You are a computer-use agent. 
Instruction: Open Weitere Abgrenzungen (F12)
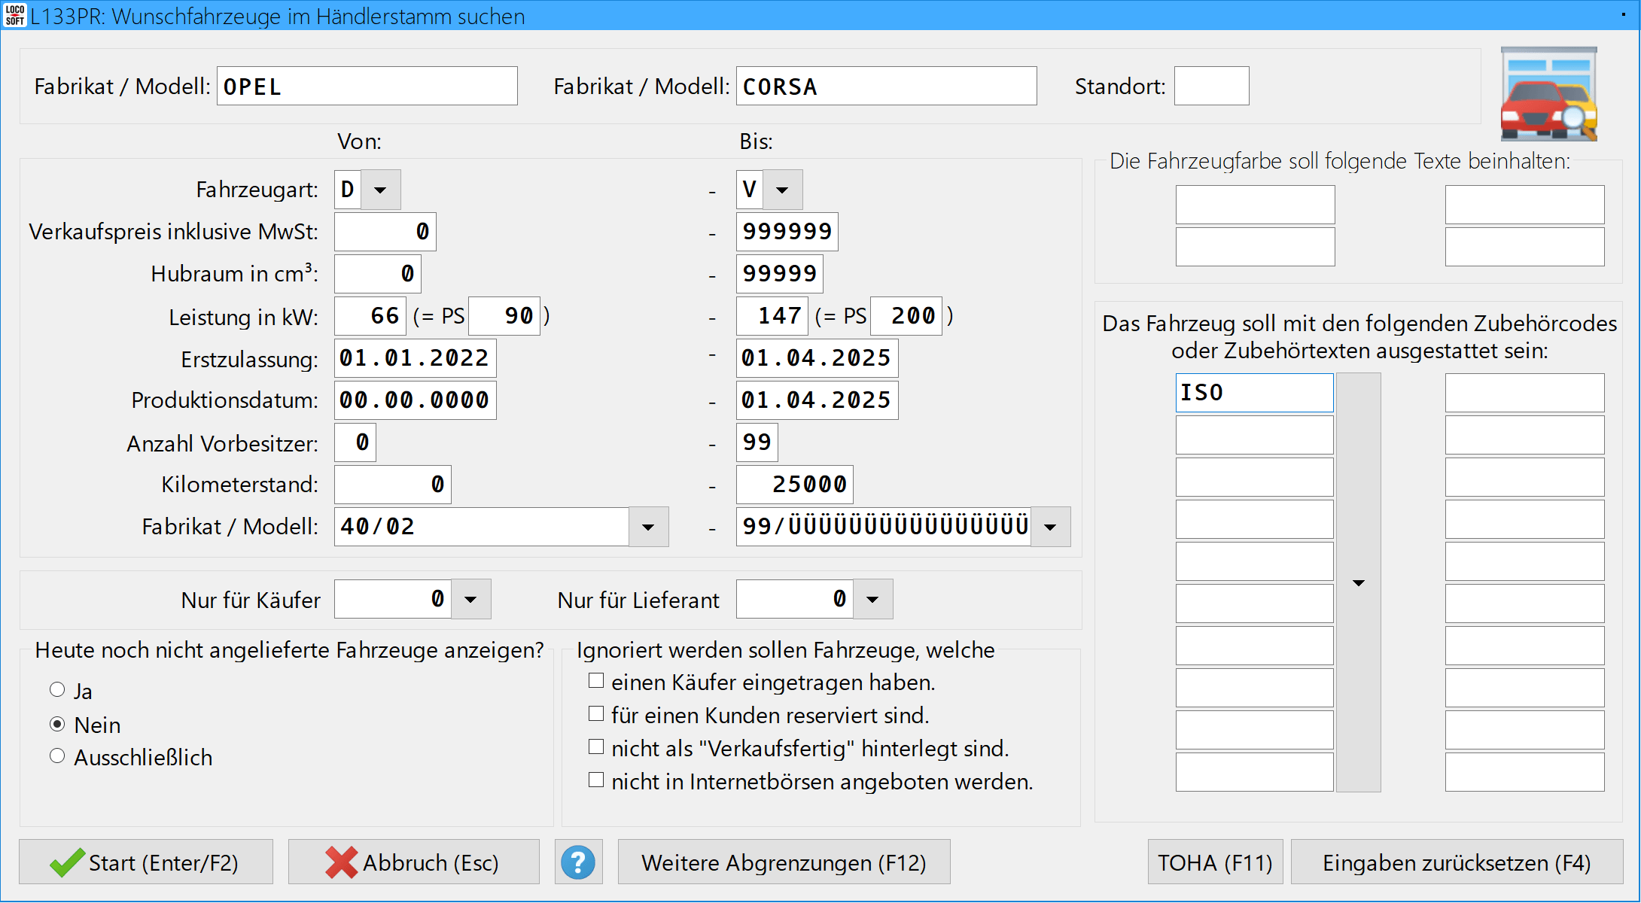[x=784, y=862]
